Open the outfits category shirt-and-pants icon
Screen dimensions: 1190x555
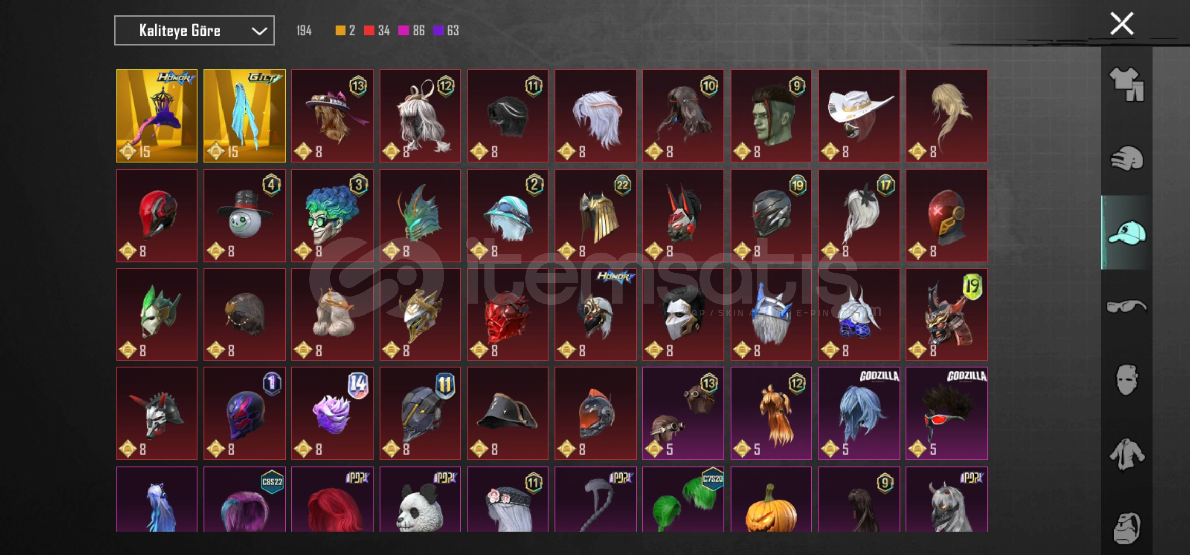coord(1127,84)
